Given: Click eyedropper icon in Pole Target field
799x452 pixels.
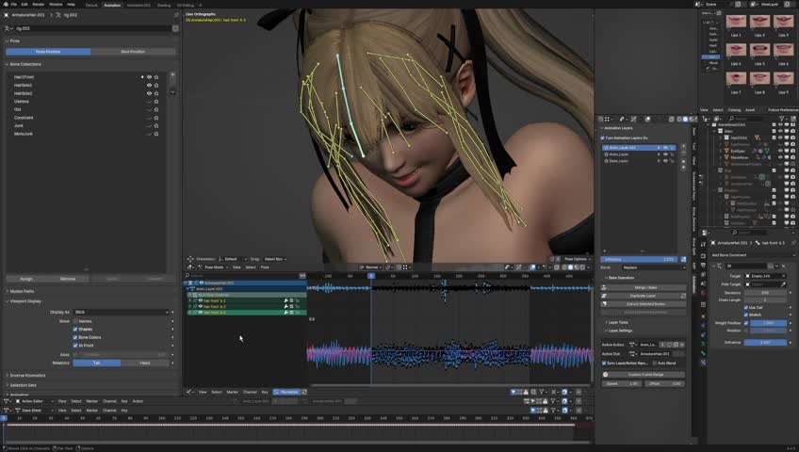Looking at the screenshot, I should (x=783, y=284).
